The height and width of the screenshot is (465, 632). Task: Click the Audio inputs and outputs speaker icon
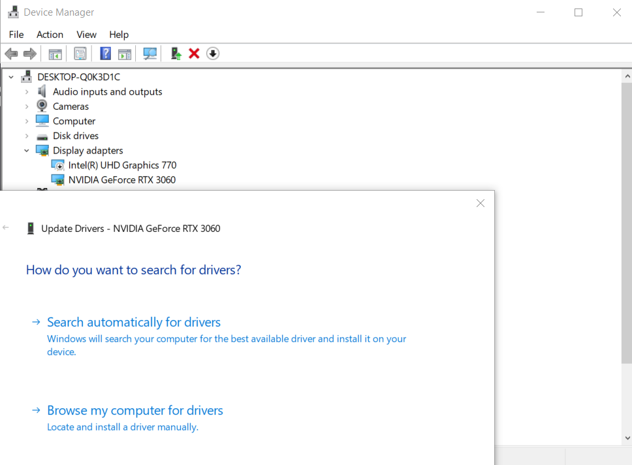(42, 91)
